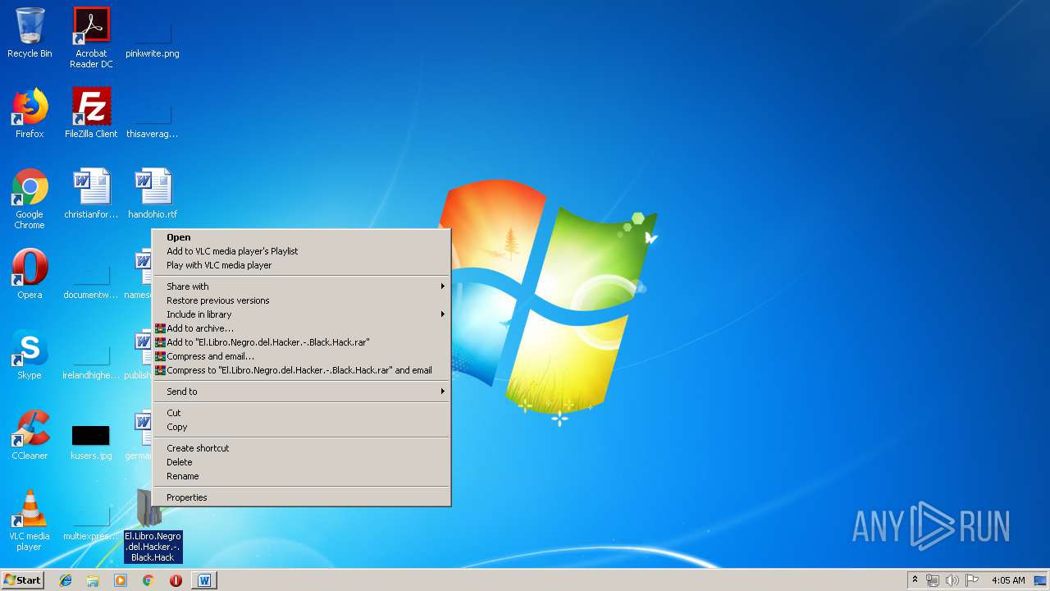Screen dimensions: 1050x591
Task: Choose Open in the context menu
Action: pos(301,237)
